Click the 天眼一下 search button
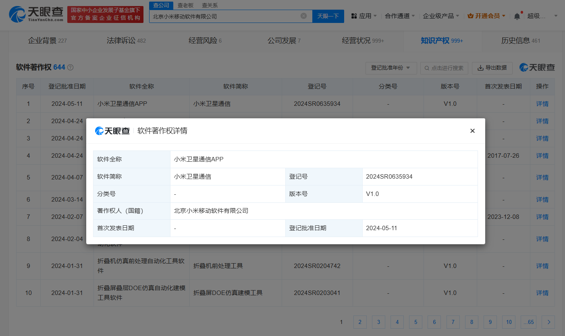The height and width of the screenshot is (336, 565). [328, 15]
